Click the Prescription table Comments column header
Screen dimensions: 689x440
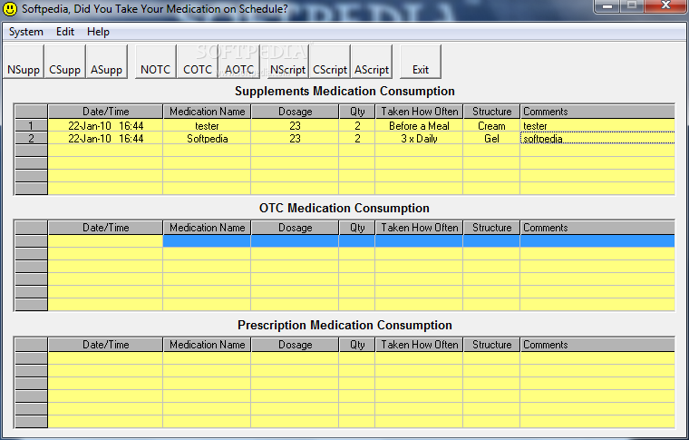click(597, 345)
